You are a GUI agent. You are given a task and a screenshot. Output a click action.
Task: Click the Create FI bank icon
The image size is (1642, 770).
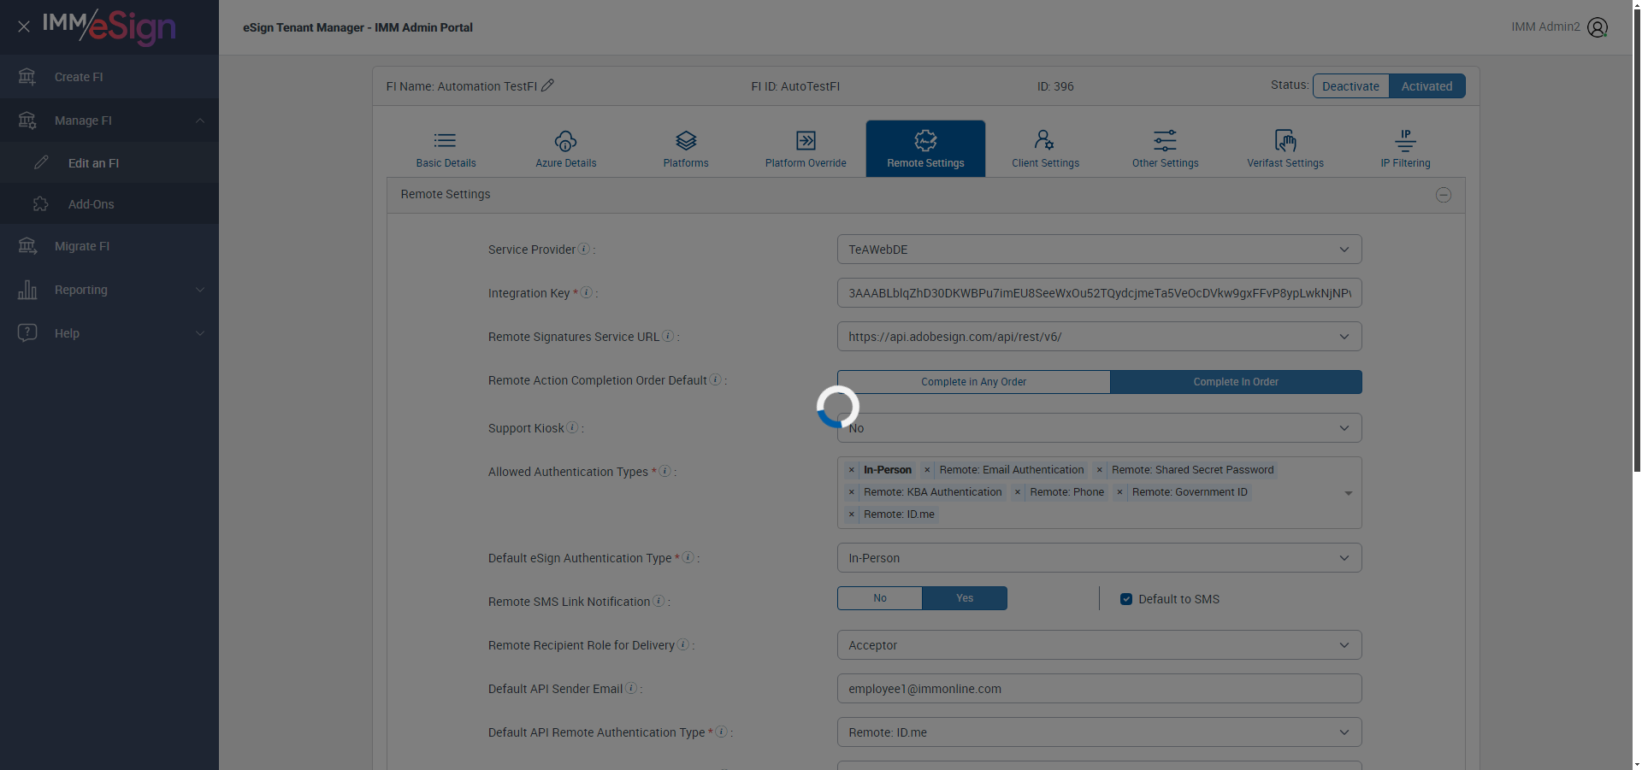pos(27,77)
